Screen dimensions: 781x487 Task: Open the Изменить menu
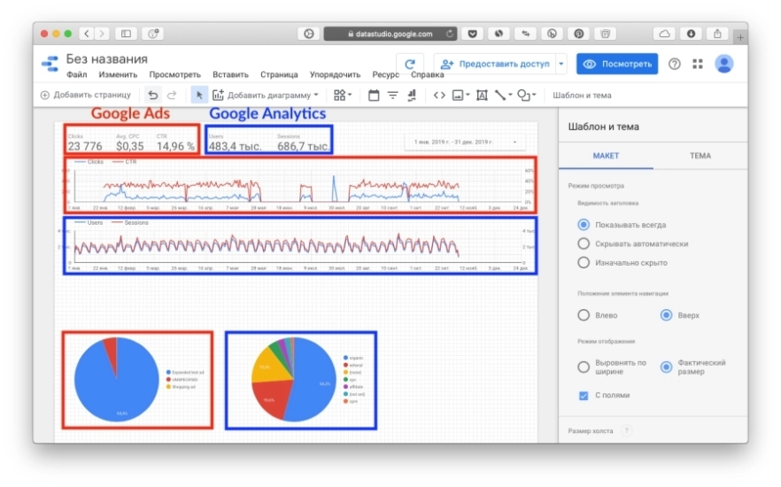point(118,74)
